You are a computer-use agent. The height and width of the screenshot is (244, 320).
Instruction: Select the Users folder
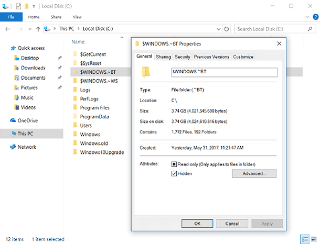[86, 126]
